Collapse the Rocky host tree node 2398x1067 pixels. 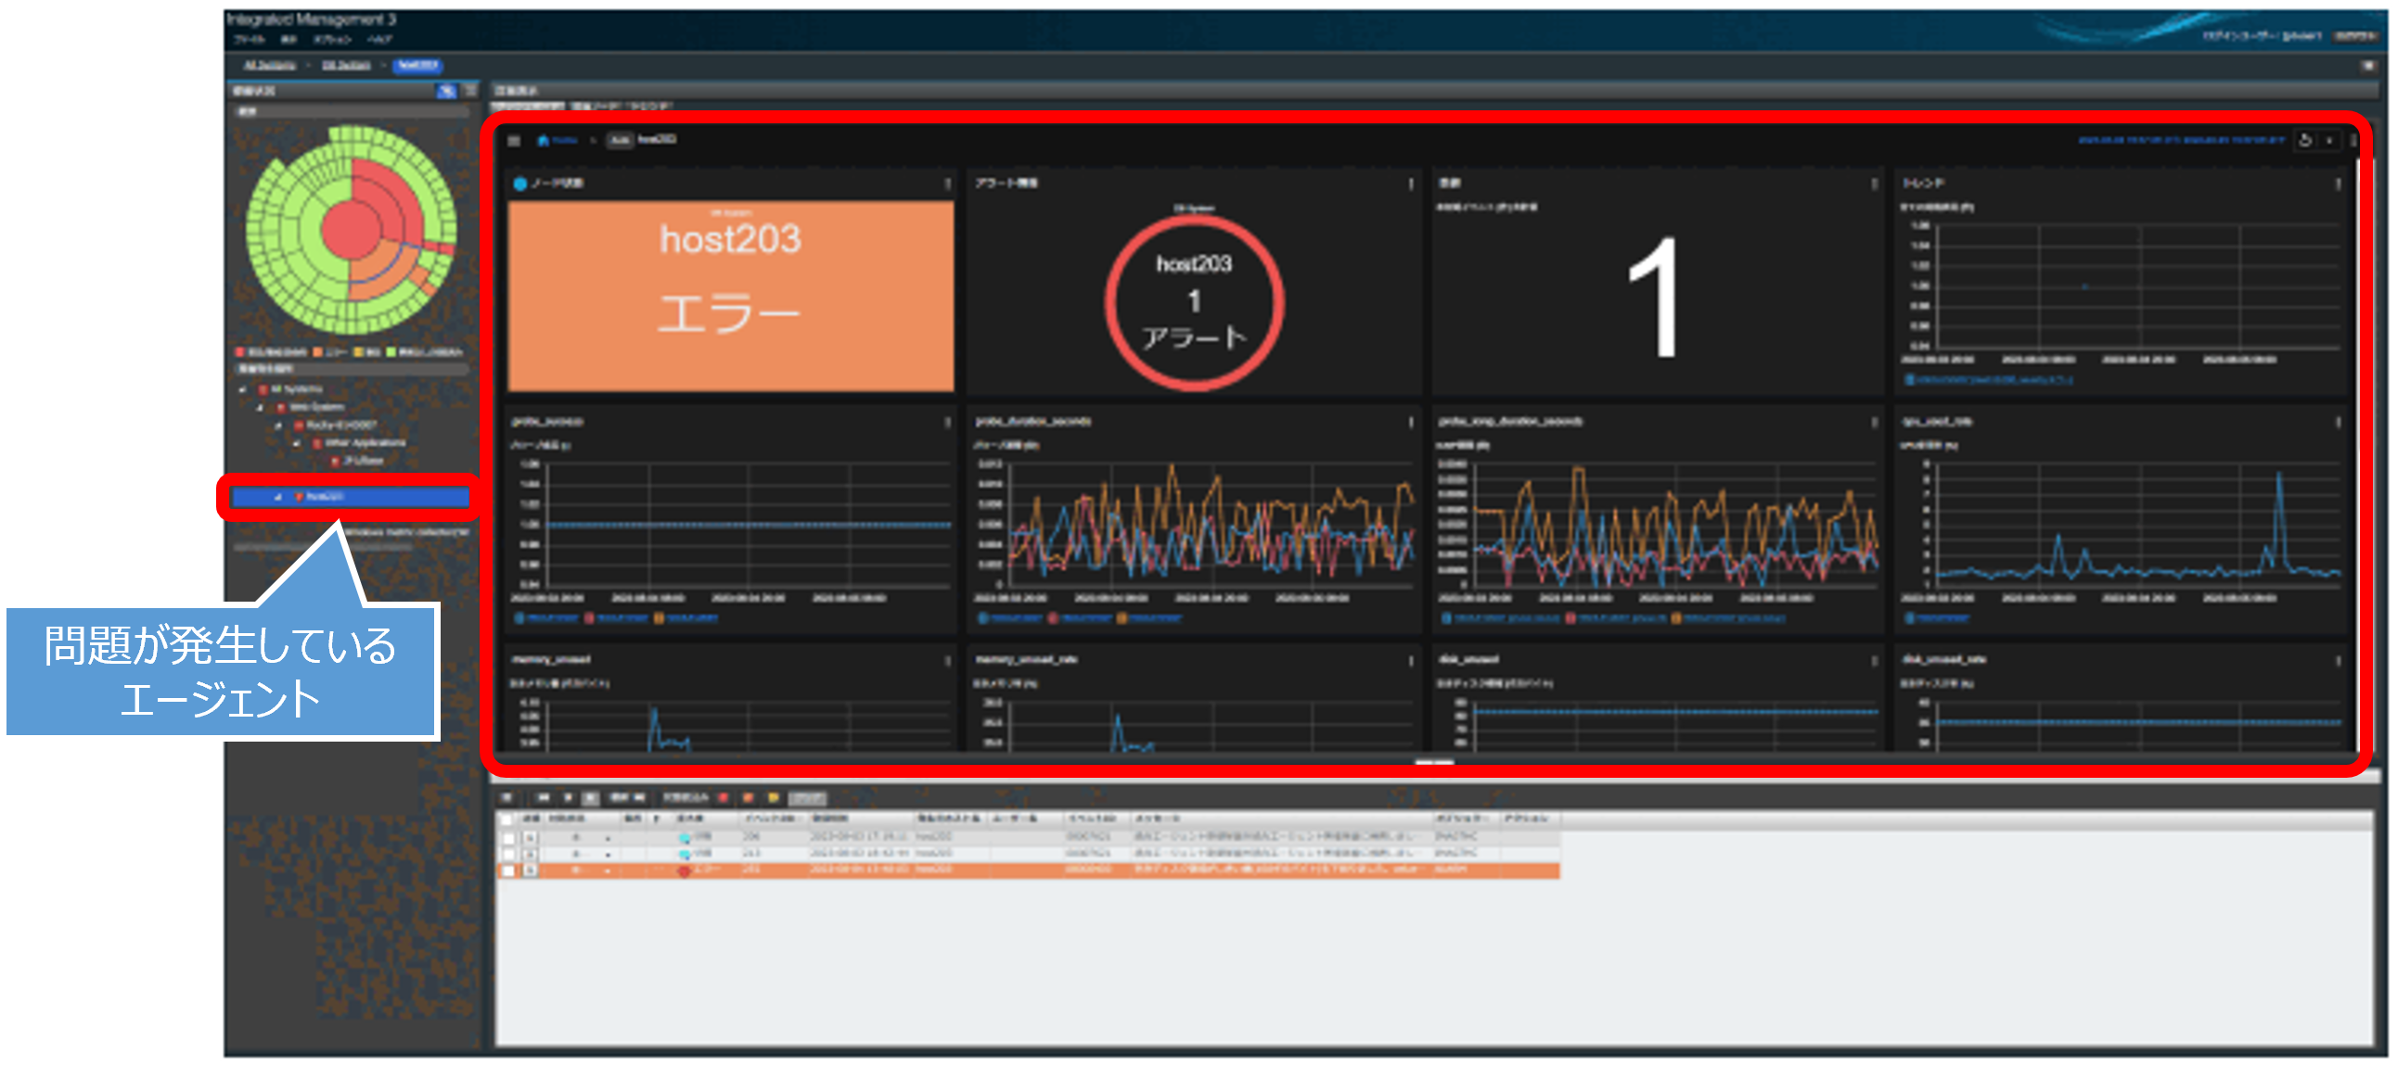coord(278,426)
